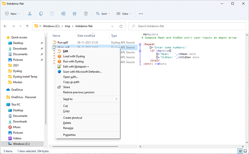The height and width of the screenshot is (154, 249).
Task: Open Downloads under Quick access
Action: tap(20, 49)
